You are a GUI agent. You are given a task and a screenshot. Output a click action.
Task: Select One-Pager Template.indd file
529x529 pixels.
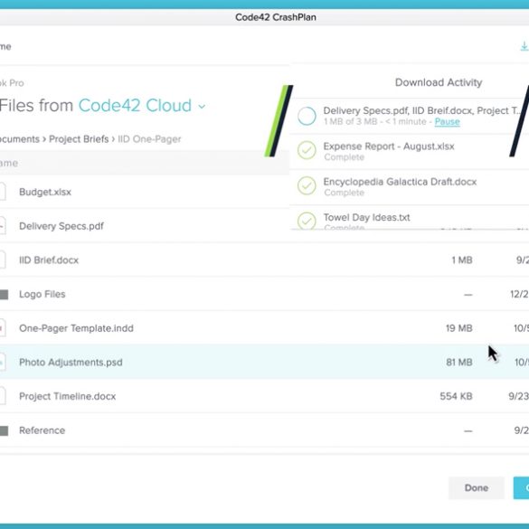click(x=76, y=328)
